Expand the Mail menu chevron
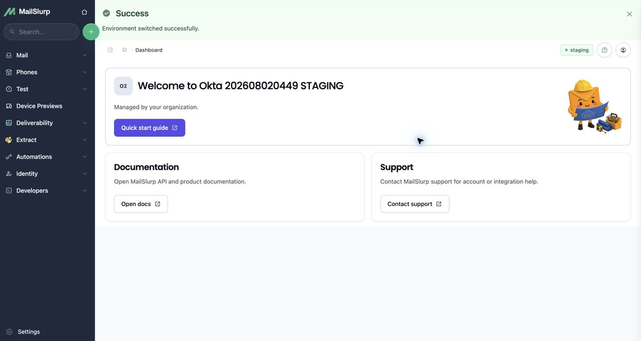Screen dimensions: 641x341 [x=85, y=56]
